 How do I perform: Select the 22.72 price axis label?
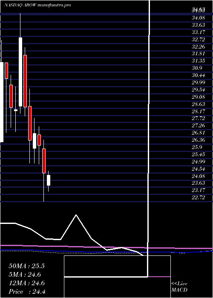click(199, 197)
